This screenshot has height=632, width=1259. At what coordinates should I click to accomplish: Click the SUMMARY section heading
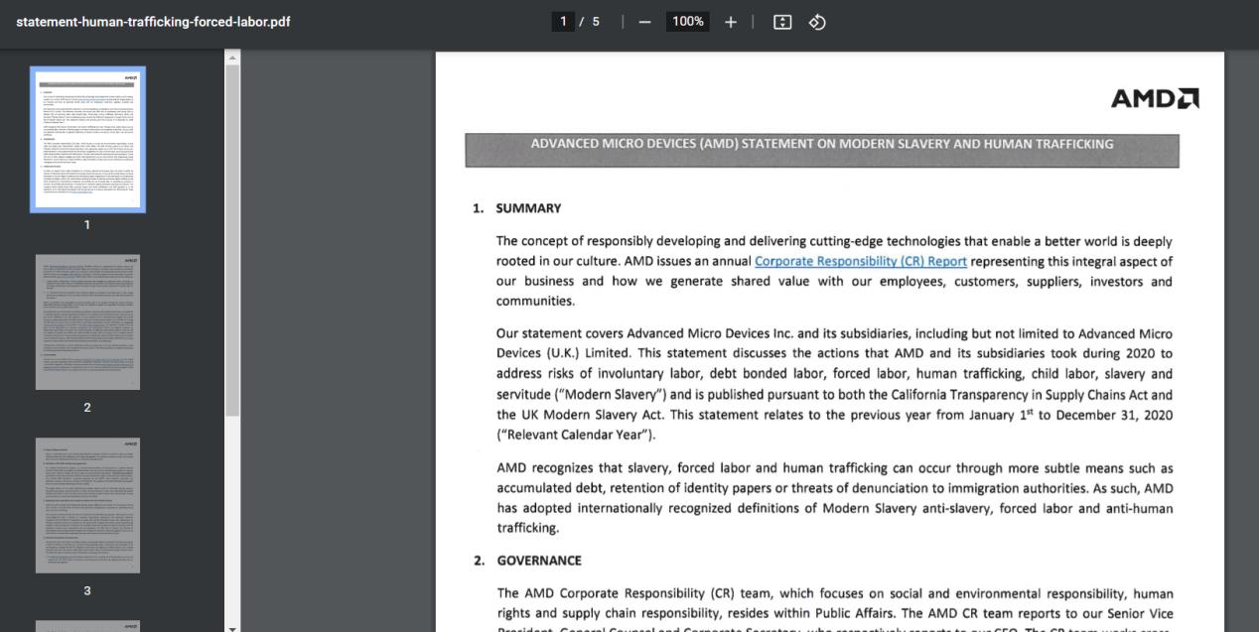529,208
